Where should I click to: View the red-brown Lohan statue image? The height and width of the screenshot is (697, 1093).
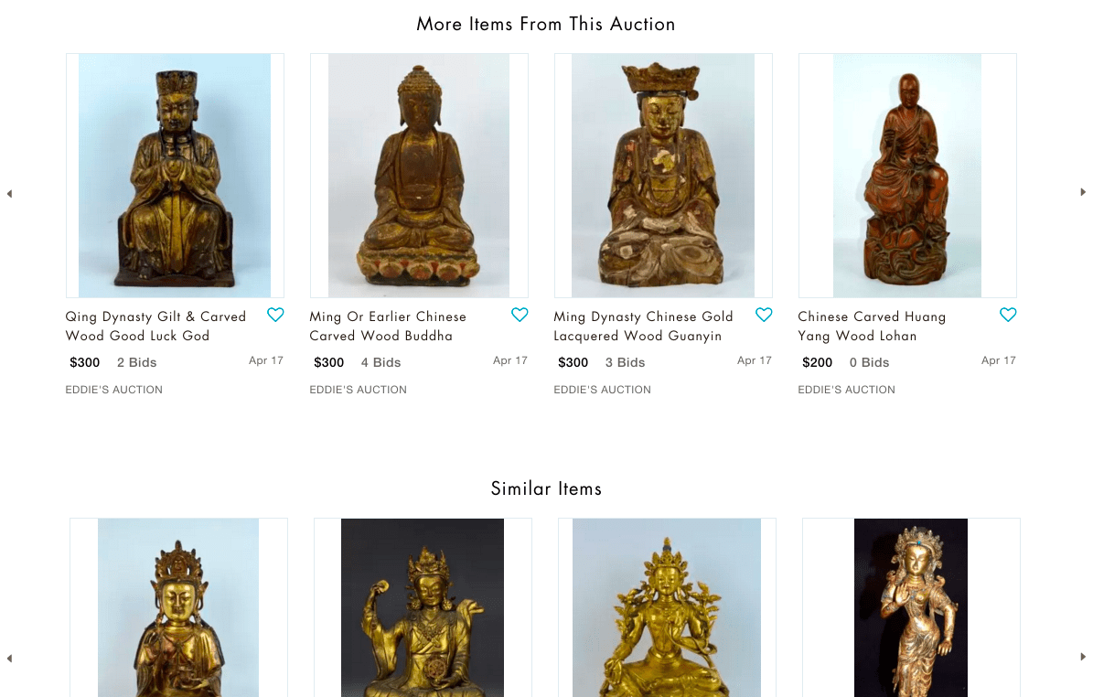tap(907, 176)
